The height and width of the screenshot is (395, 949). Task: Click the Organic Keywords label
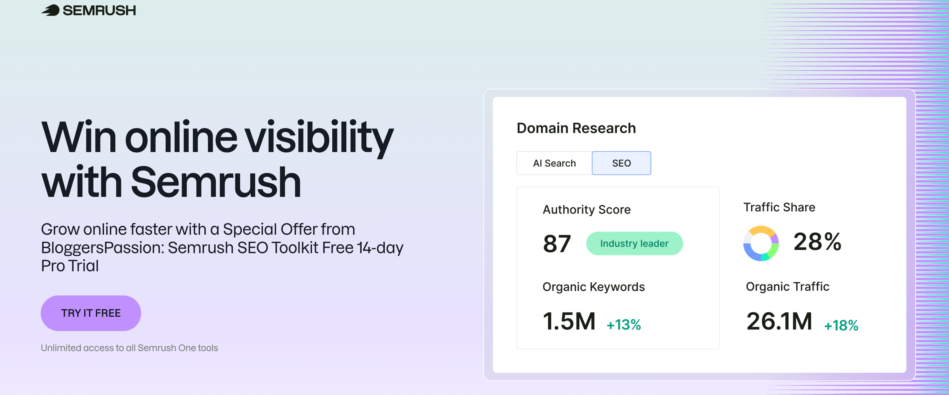[x=593, y=287]
